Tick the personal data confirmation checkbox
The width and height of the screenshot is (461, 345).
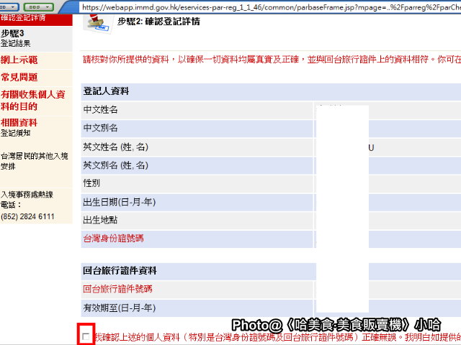pyautogui.click(x=86, y=337)
